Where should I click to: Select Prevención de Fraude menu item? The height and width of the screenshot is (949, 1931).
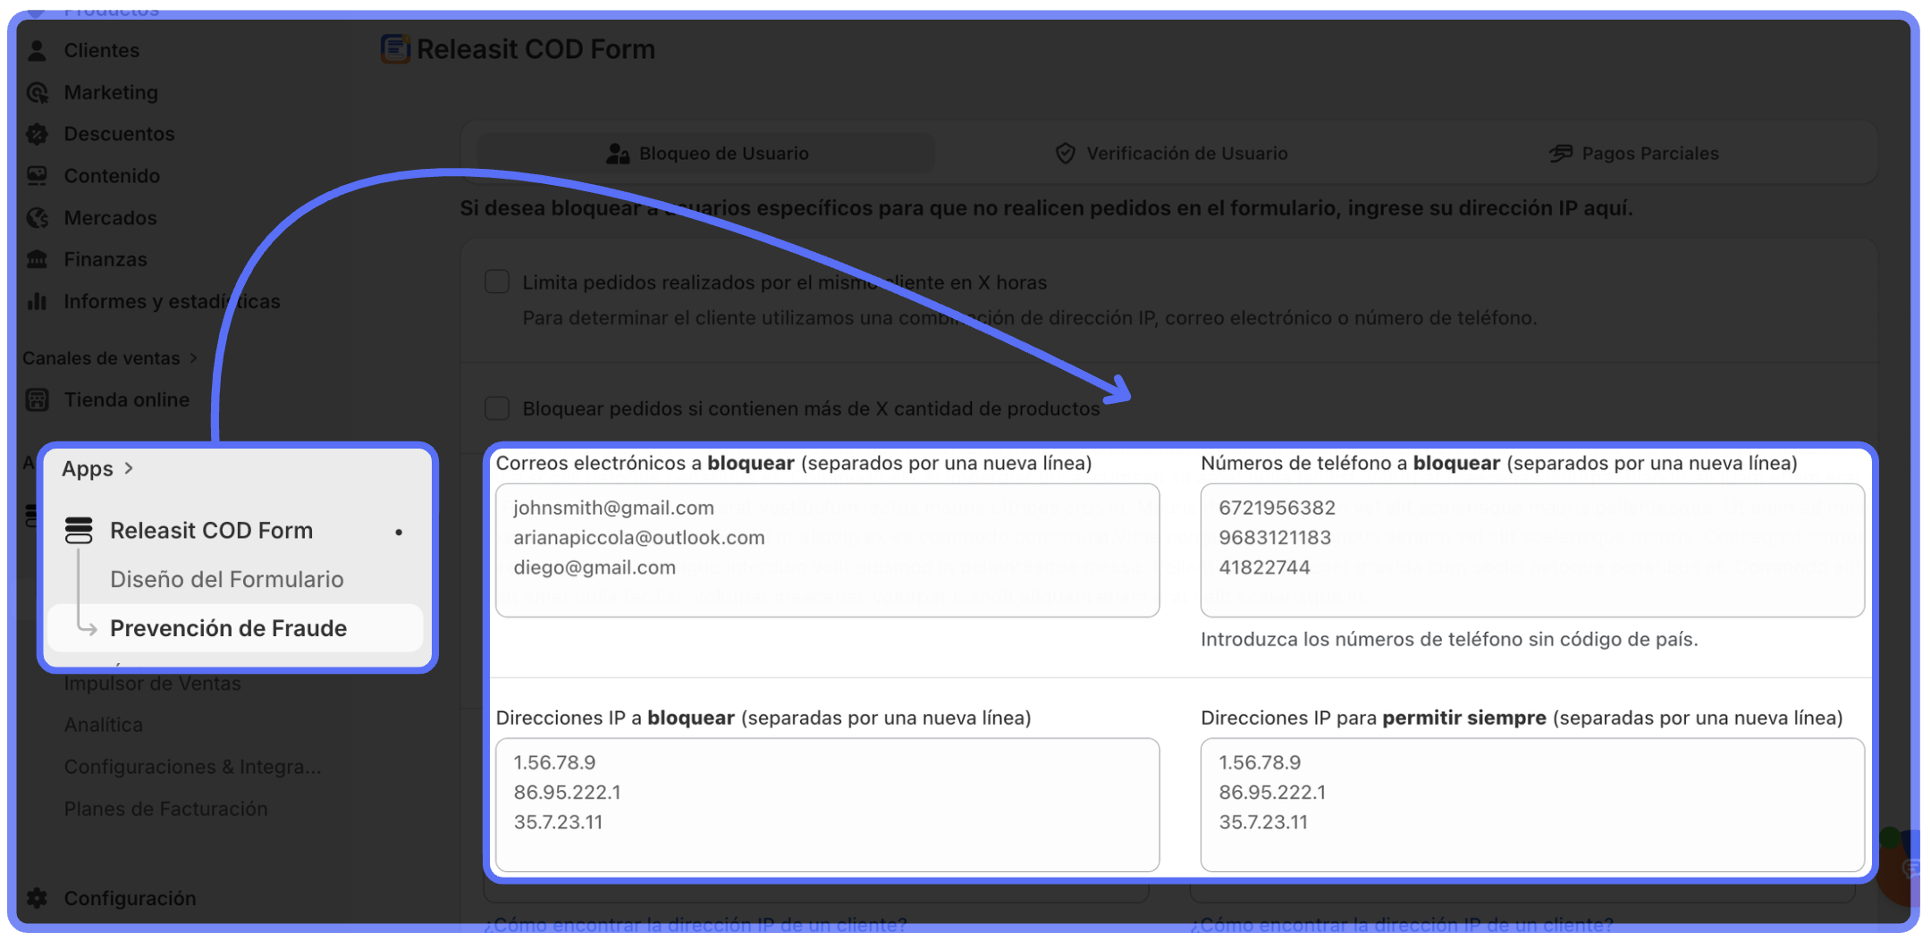(229, 628)
